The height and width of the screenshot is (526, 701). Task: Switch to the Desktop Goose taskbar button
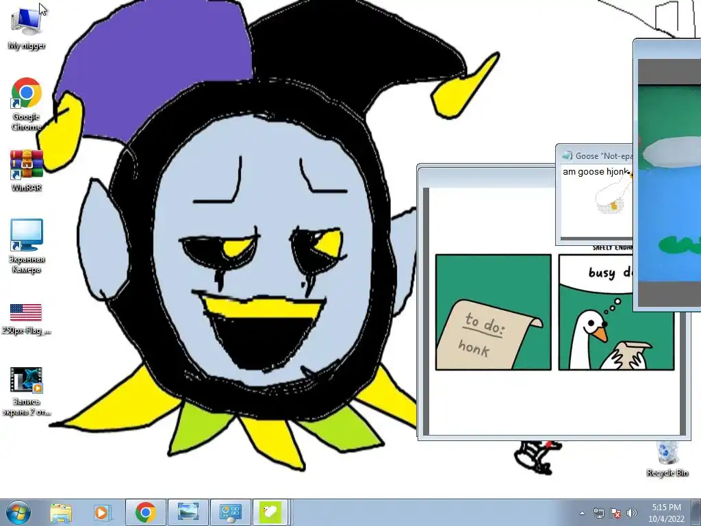(x=270, y=512)
